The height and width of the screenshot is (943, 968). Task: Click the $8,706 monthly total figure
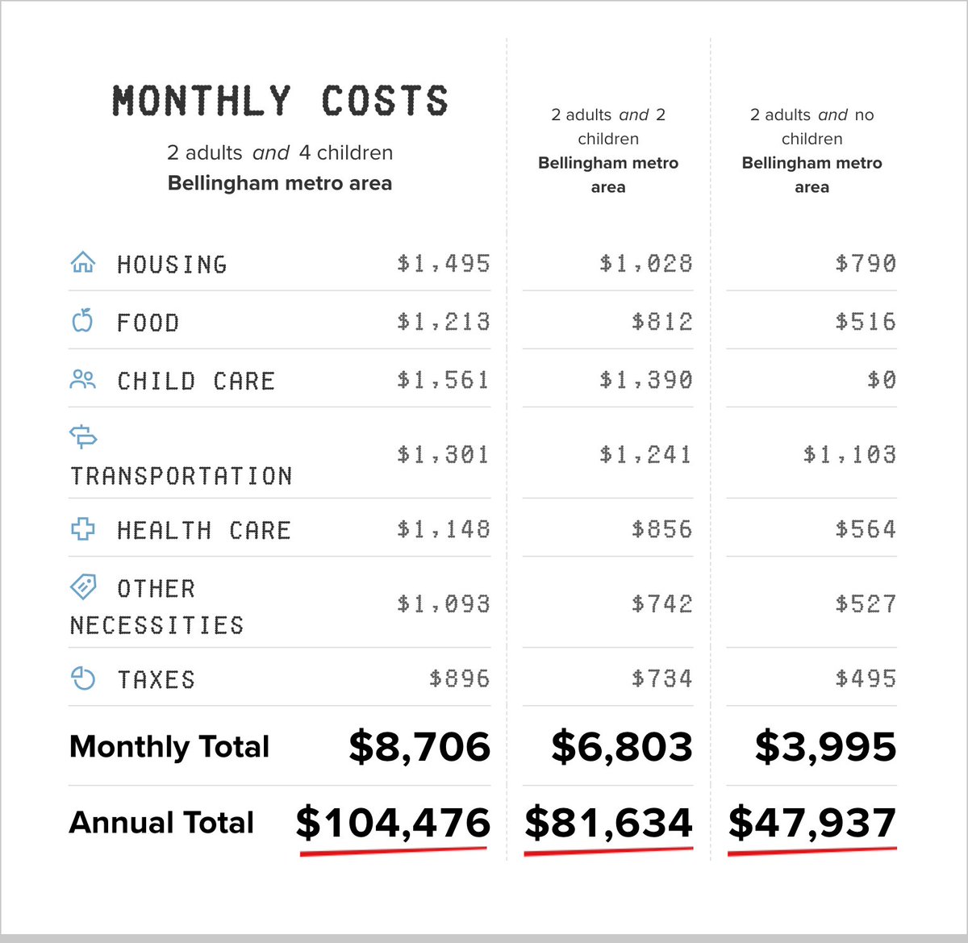click(x=419, y=747)
